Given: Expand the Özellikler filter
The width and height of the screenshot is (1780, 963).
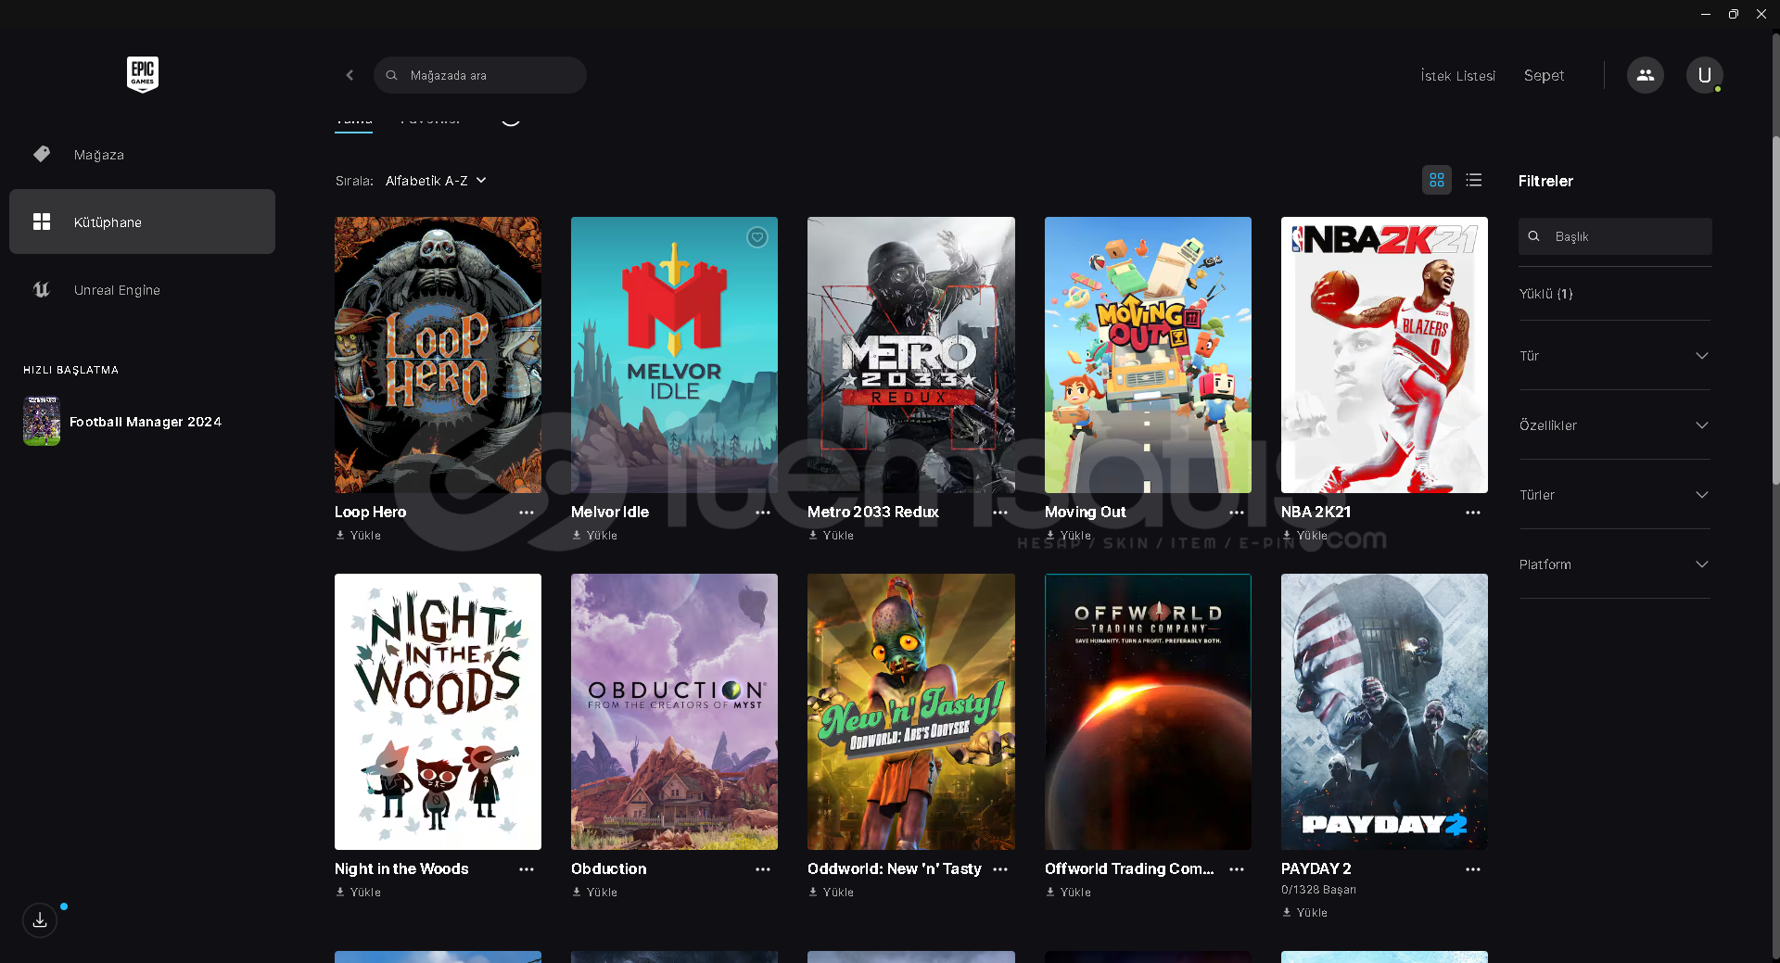Looking at the screenshot, I should 1614,425.
